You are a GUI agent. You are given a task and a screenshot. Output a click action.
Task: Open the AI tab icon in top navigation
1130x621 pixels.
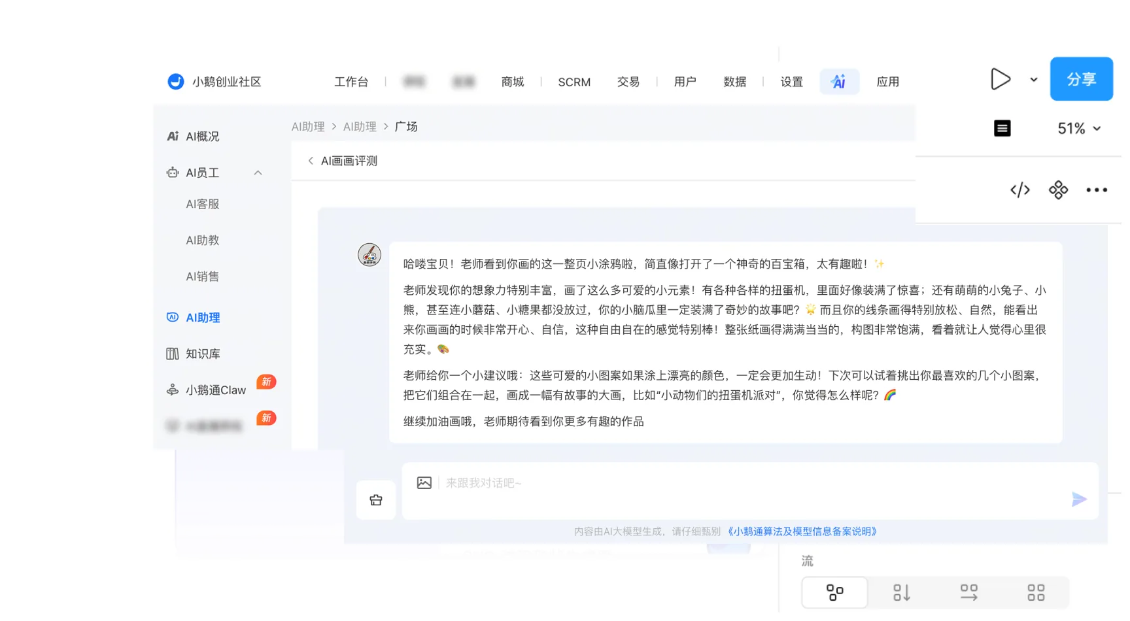coord(839,82)
